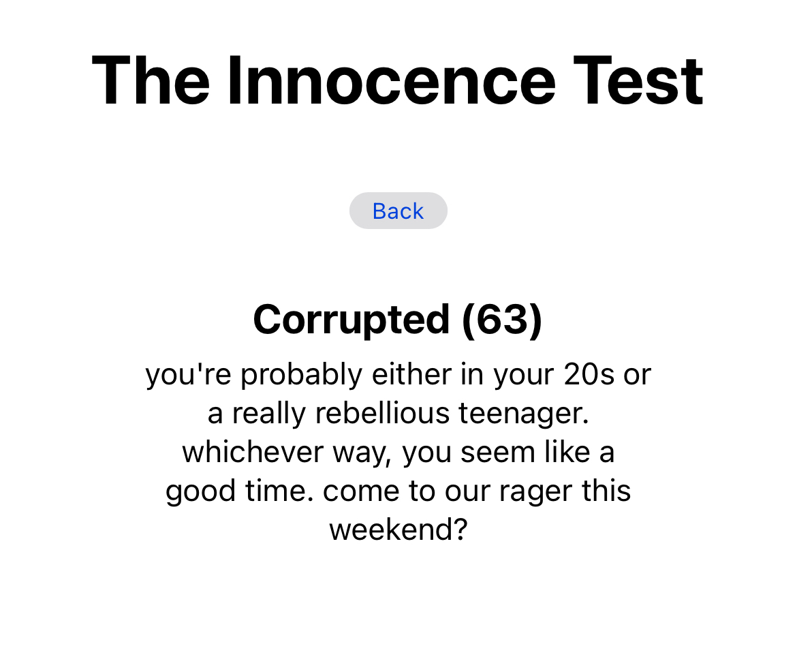The height and width of the screenshot is (670, 797).
Task: Click the score number "(63)"
Action: 502,319
